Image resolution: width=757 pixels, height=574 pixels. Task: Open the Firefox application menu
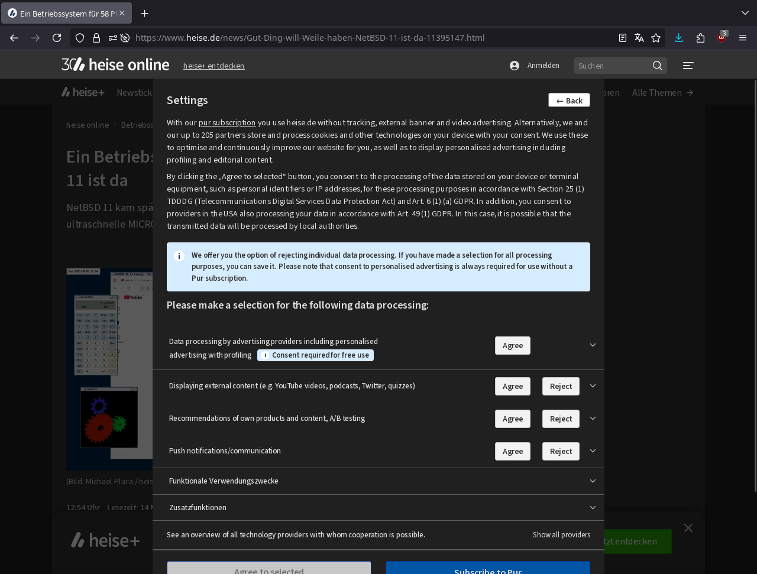coord(743,38)
